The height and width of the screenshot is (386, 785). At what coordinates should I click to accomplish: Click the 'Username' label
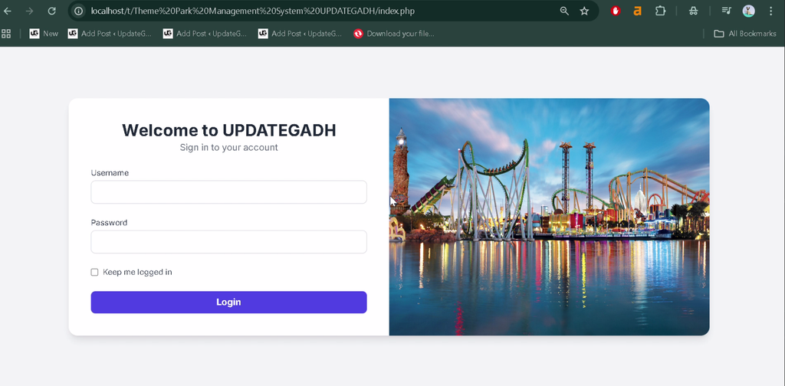click(x=110, y=172)
